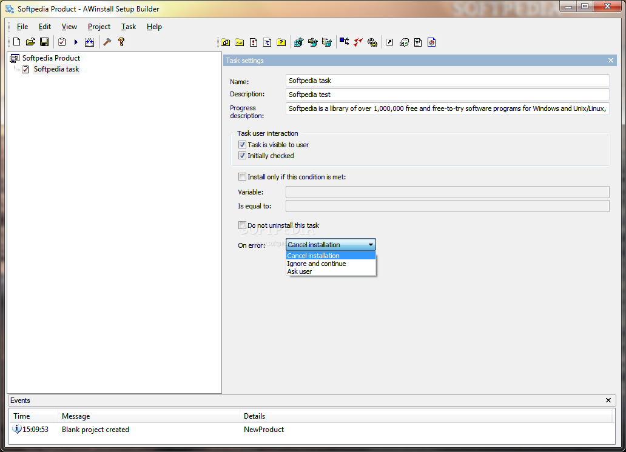Click the yellow folder icon marked x.x
The height and width of the screenshot is (452, 626).
click(240, 42)
